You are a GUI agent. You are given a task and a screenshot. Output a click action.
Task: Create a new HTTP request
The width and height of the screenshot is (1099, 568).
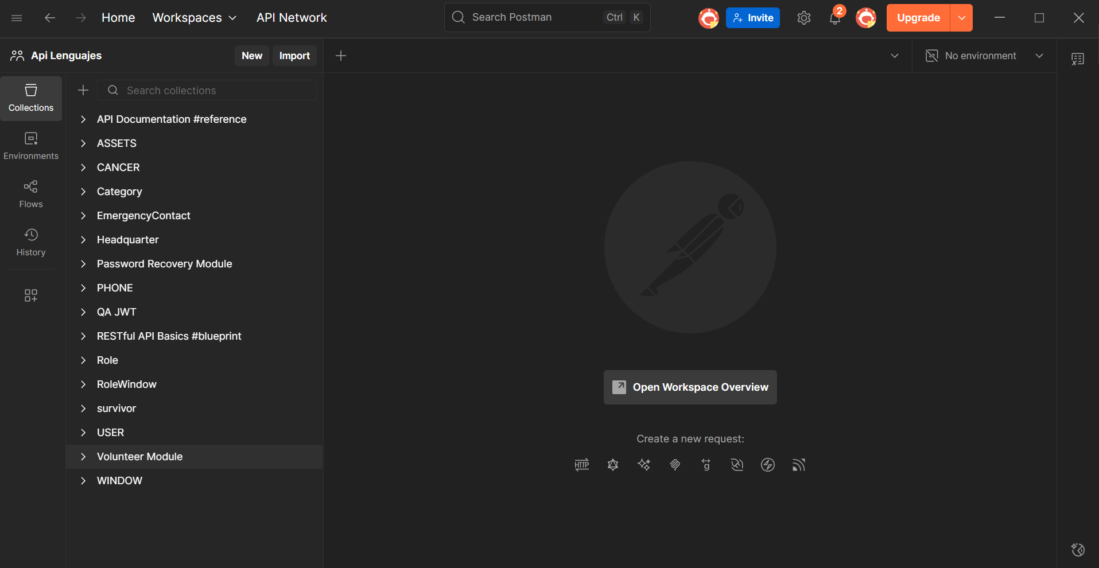point(581,465)
